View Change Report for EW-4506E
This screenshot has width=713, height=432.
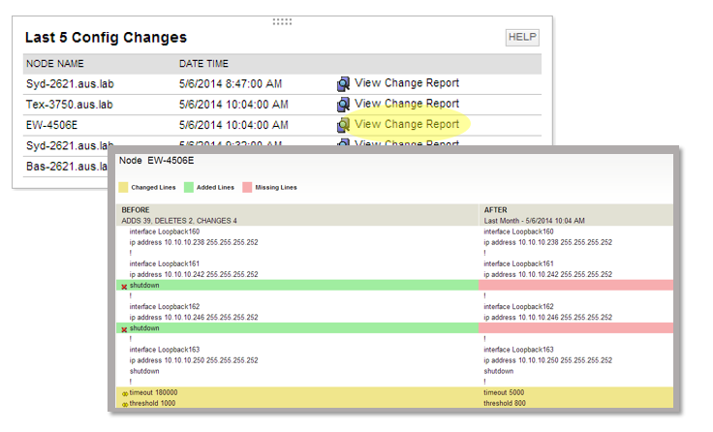tap(407, 124)
